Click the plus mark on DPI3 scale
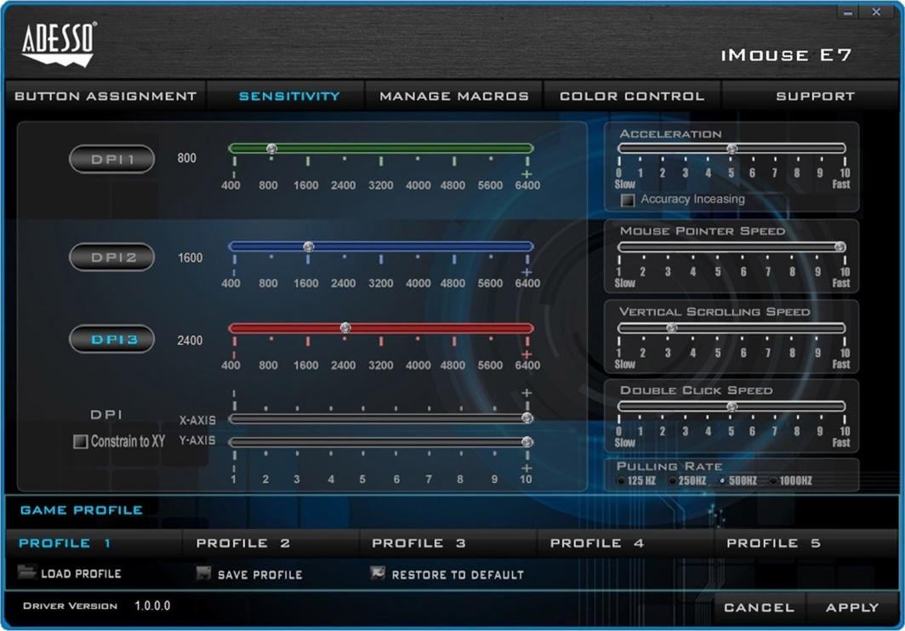The width and height of the screenshot is (905, 631). coord(526,354)
